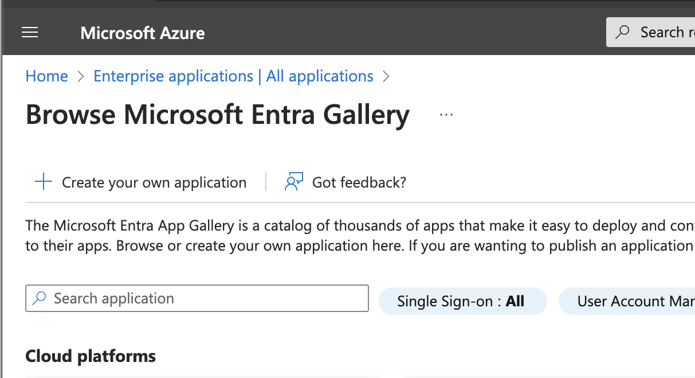
Task: Click the Microsoft Azure logo
Action: pos(142,33)
